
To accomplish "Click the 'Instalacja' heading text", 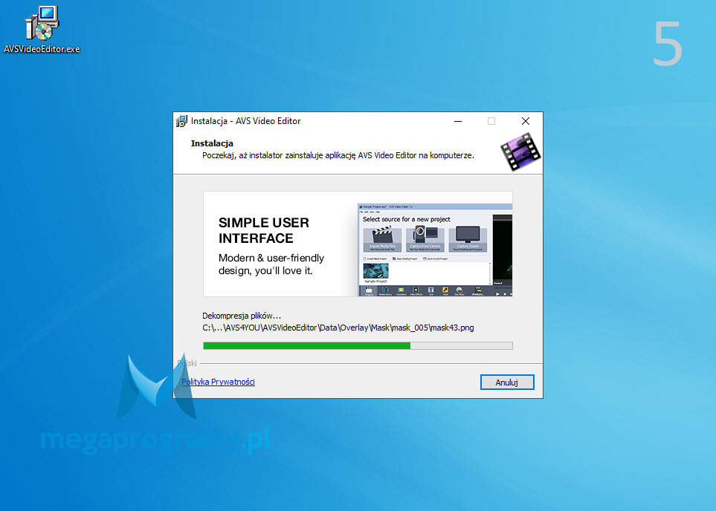I will pyautogui.click(x=212, y=143).
